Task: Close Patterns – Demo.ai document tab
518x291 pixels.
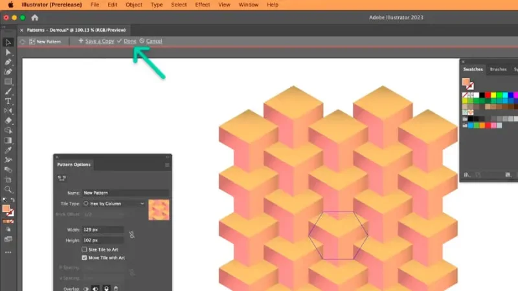Action: [22, 30]
